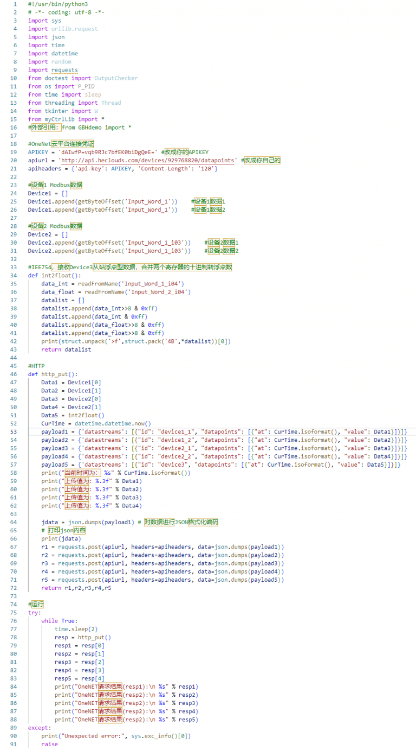Click the 'return r1,r2,r3,r4,r5' statement
The height and width of the screenshot is (750, 416).
tap(76, 588)
